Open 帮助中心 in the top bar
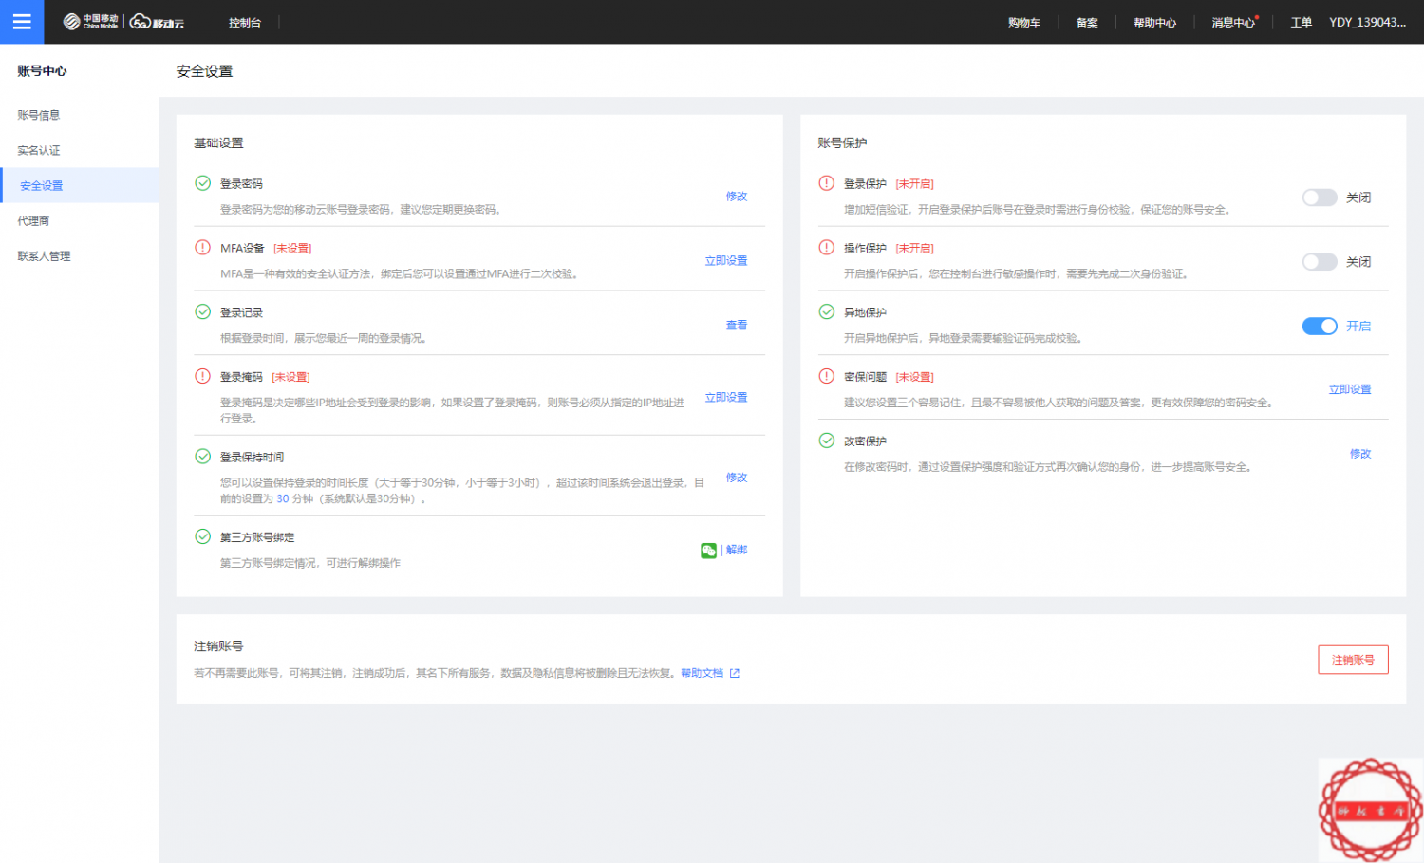 [1154, 23]
